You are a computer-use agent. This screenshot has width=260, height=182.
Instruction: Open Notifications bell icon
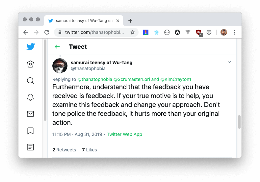click(x=30, y=97)
